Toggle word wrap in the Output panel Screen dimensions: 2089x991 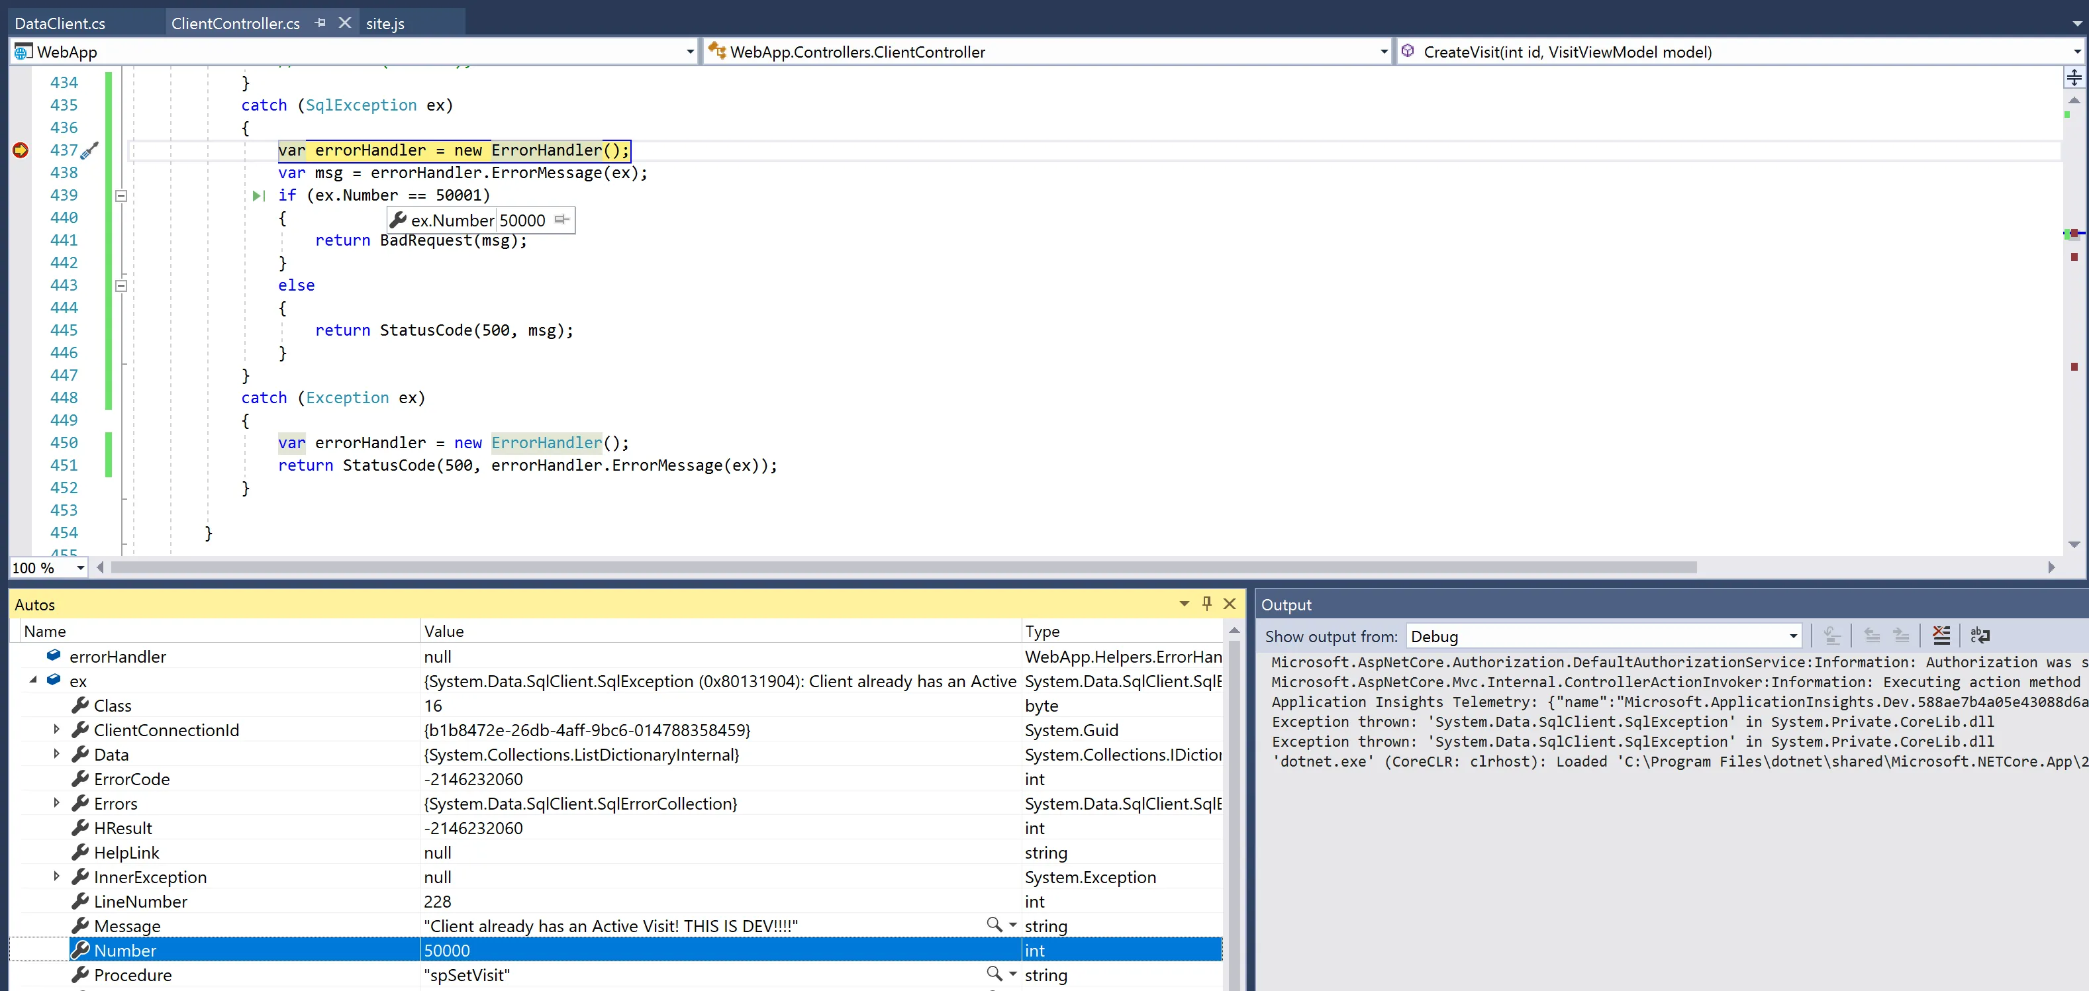pos(1980,636)
